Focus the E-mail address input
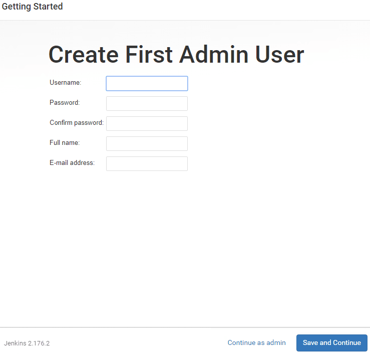Viewport: 370px width, 354px height. pos(147,163)
